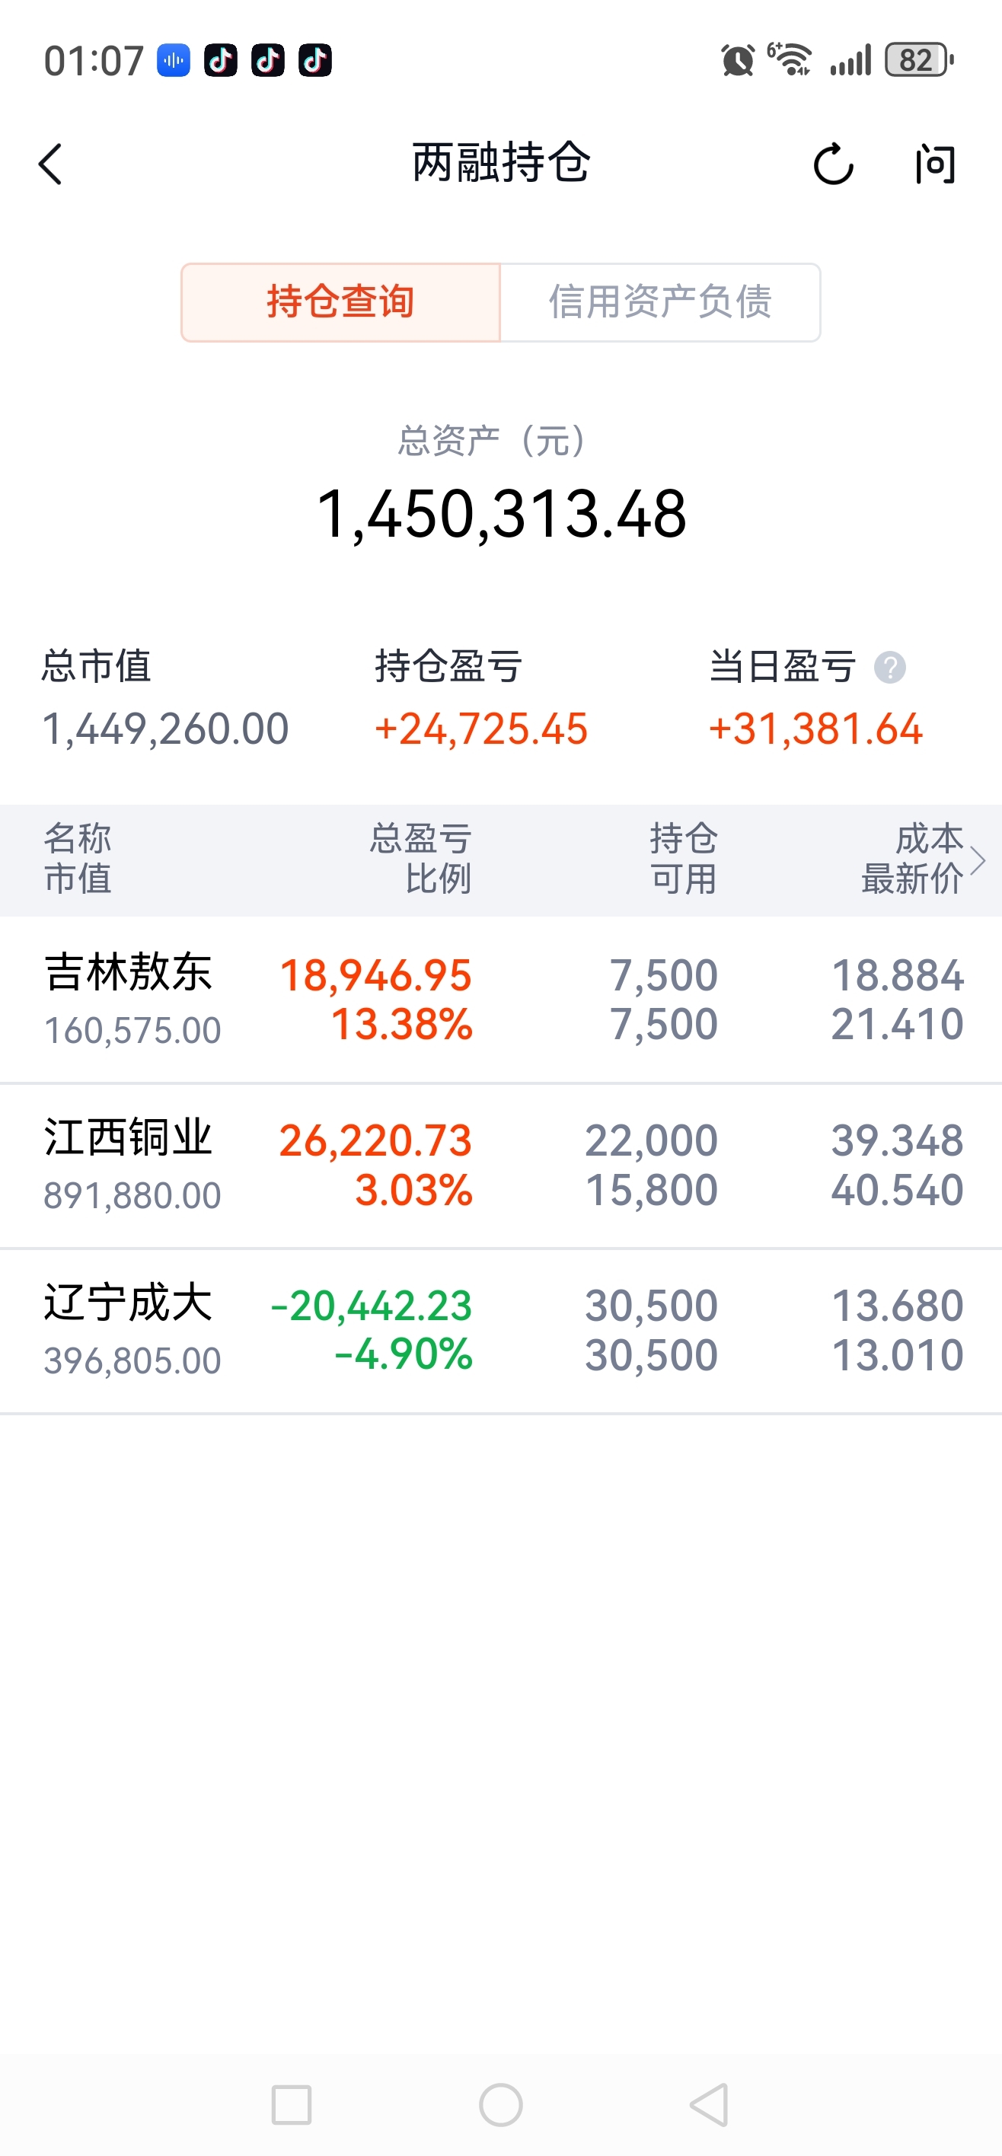Tap the back arrow icon
The image size is (1002, 2156).
[x=50, y=164]
